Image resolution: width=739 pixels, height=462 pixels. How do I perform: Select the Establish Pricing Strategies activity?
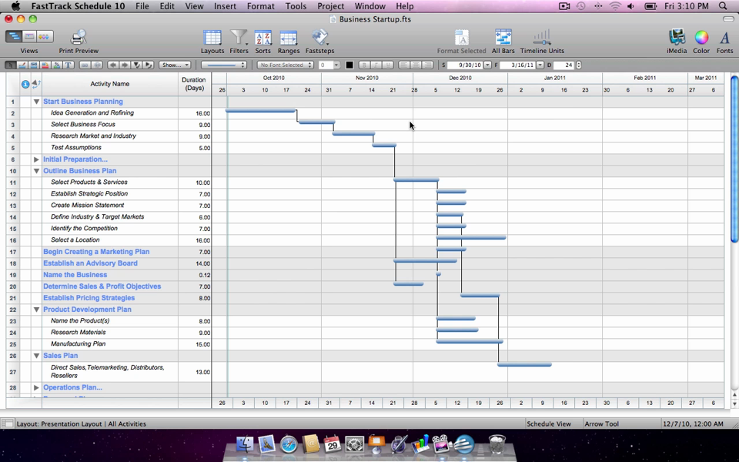(x=89, y=298)
